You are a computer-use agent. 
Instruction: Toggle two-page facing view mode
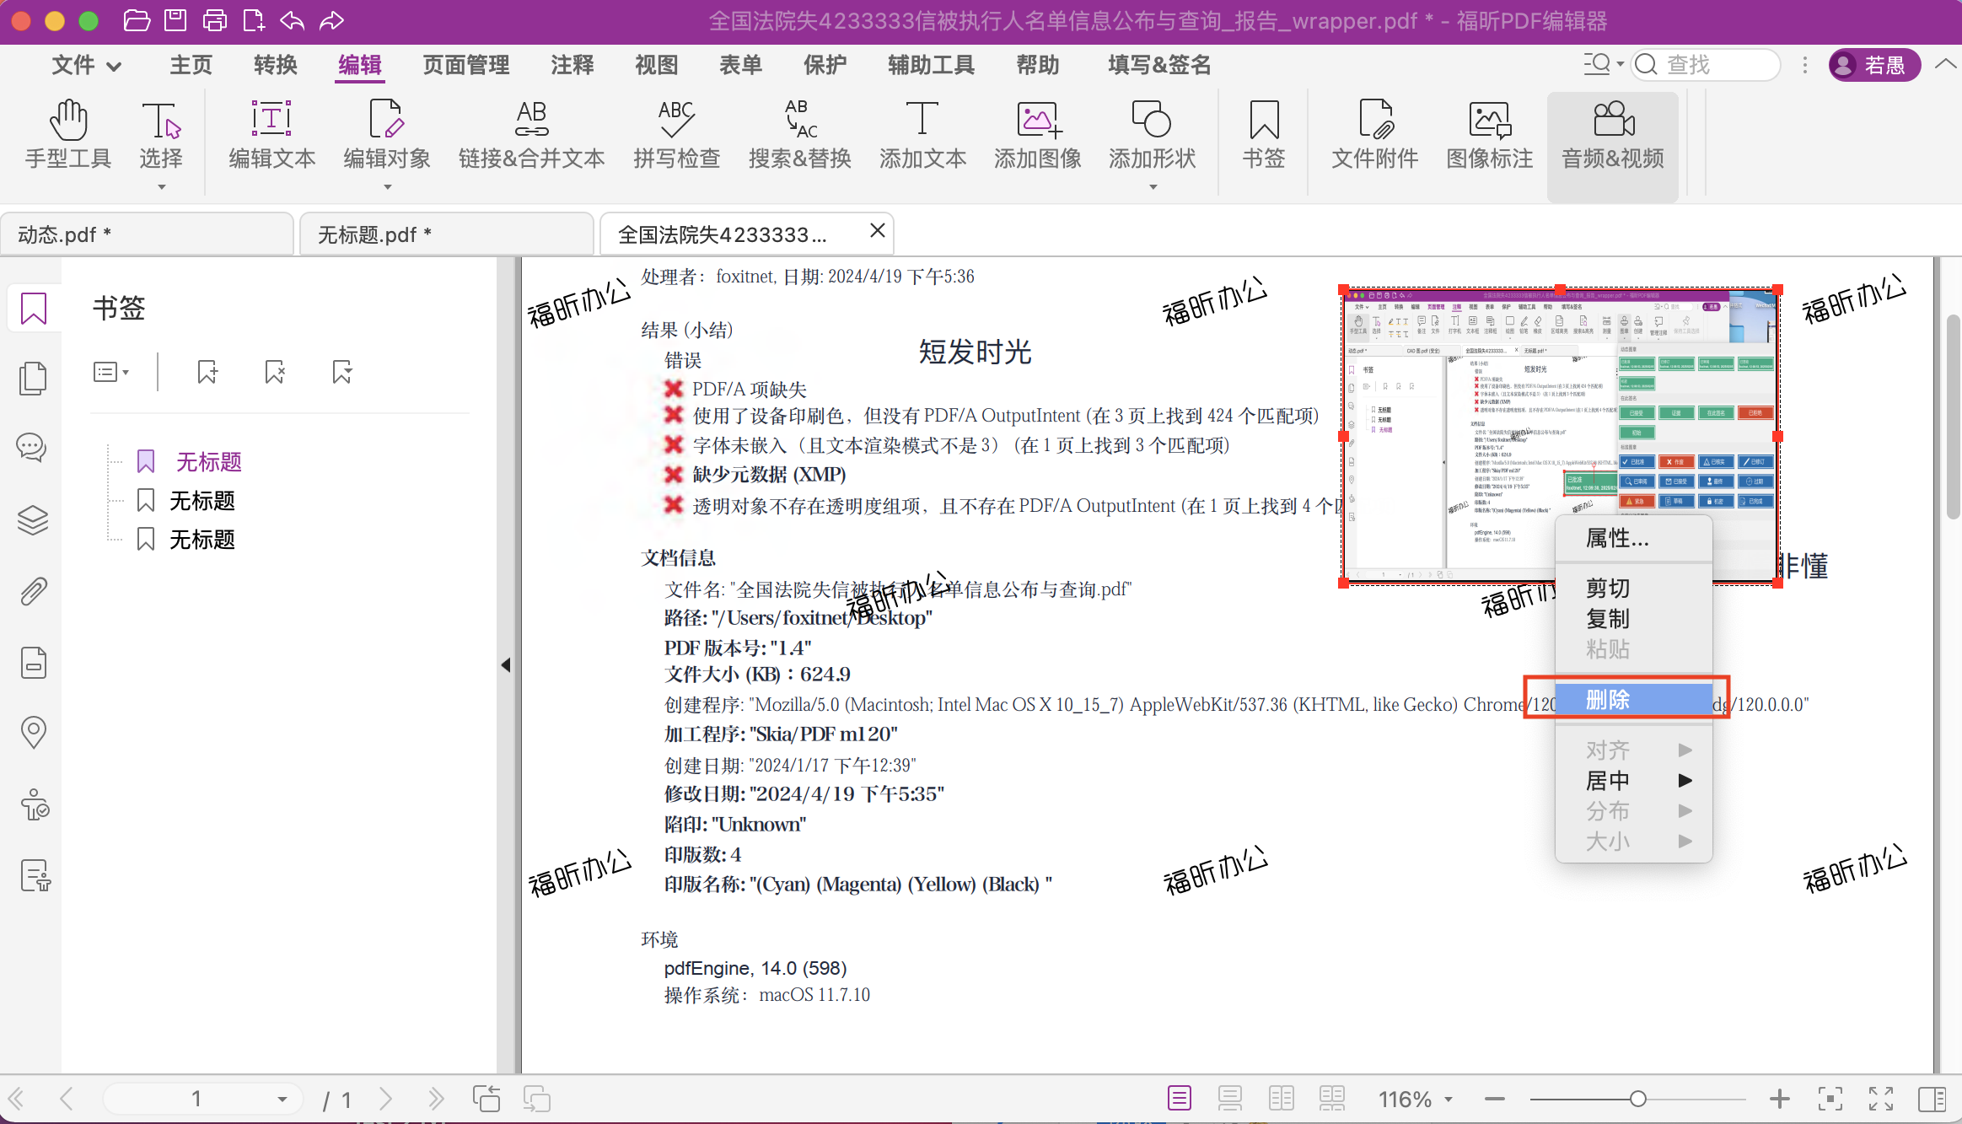coord(1281,1099)
